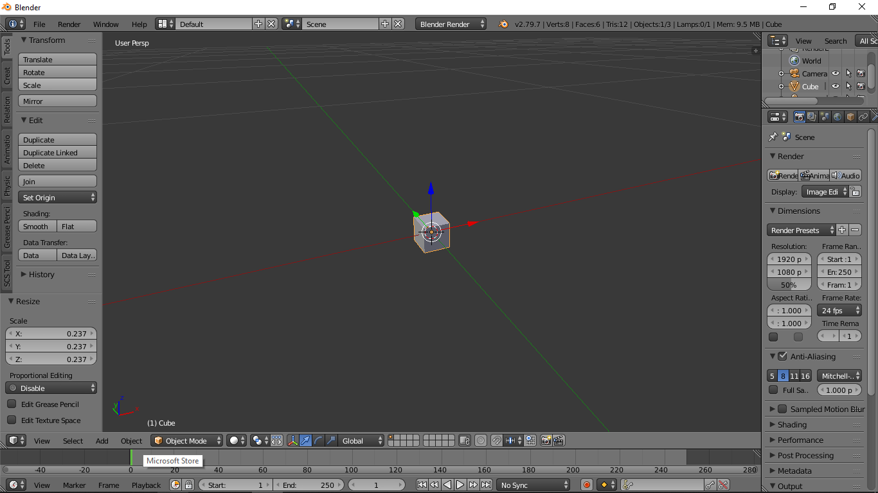The image size is (878, 493).
Task: Toggle Cube visibility eye in outliner
Action: coord(836,86)
